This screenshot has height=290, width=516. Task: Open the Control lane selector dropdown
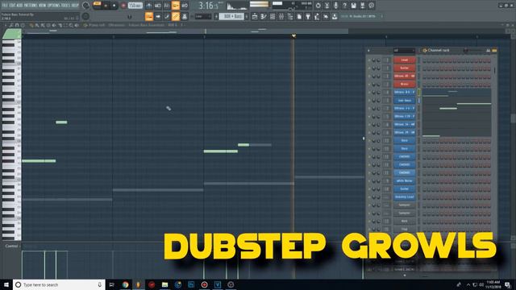point(12,246)
